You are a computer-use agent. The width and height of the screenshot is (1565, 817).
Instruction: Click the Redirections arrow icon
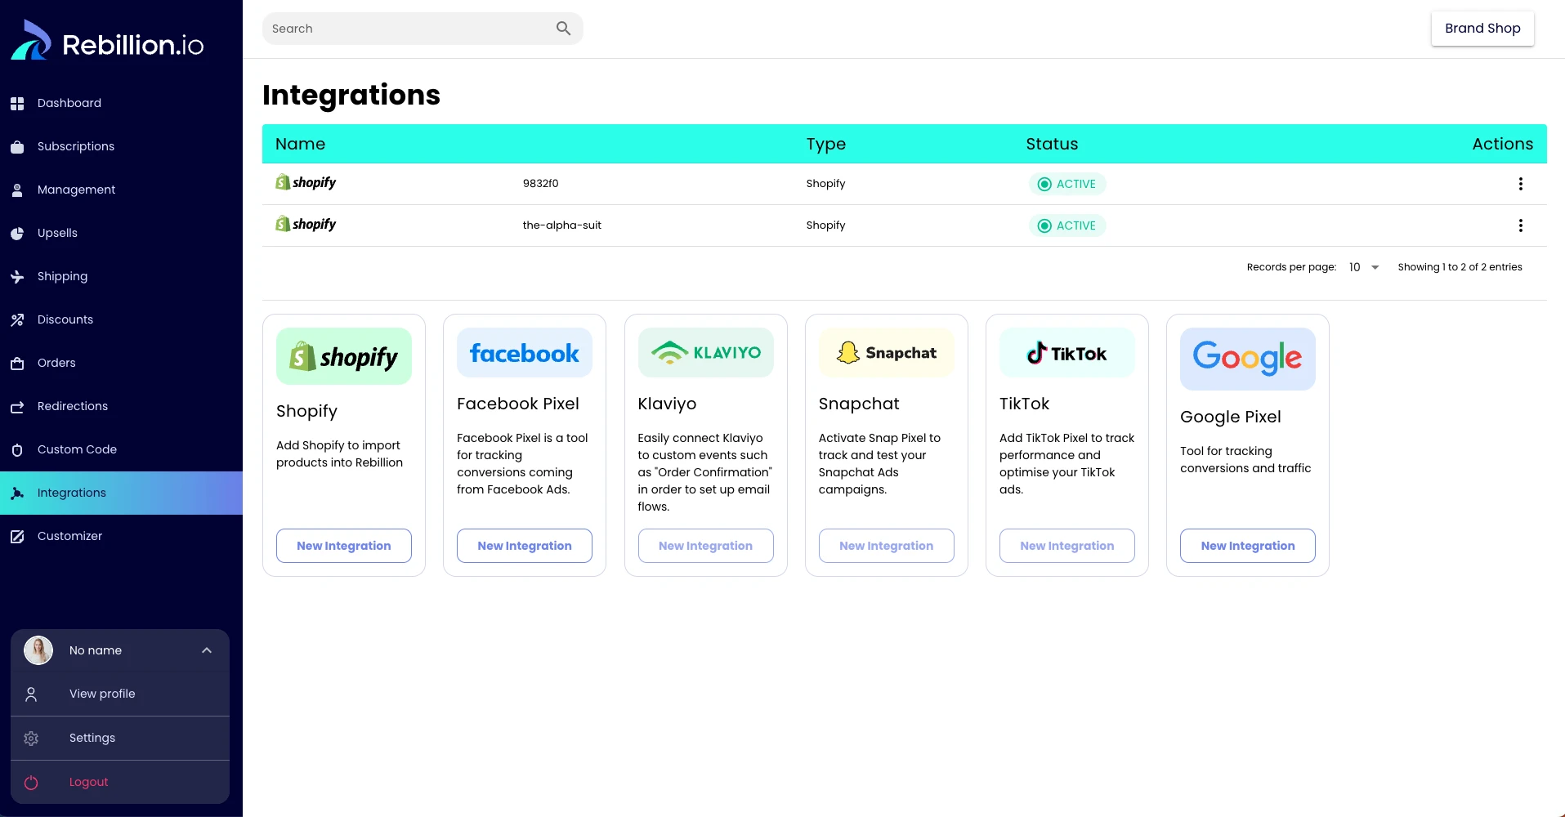tap(17, 406)
